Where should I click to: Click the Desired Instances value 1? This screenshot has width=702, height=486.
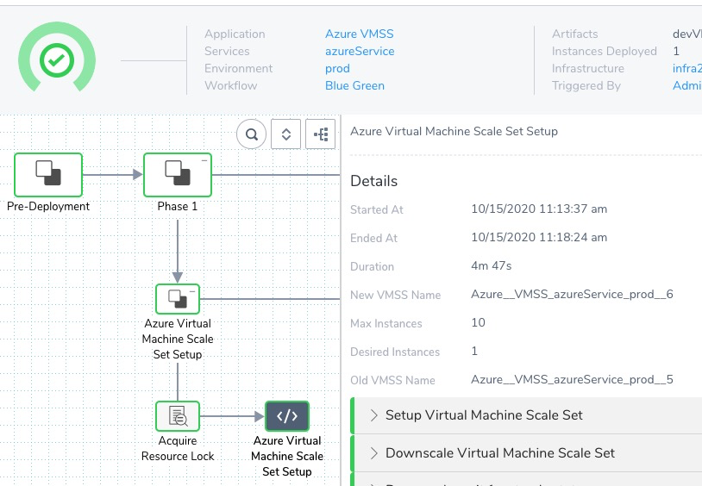(474, 351)
